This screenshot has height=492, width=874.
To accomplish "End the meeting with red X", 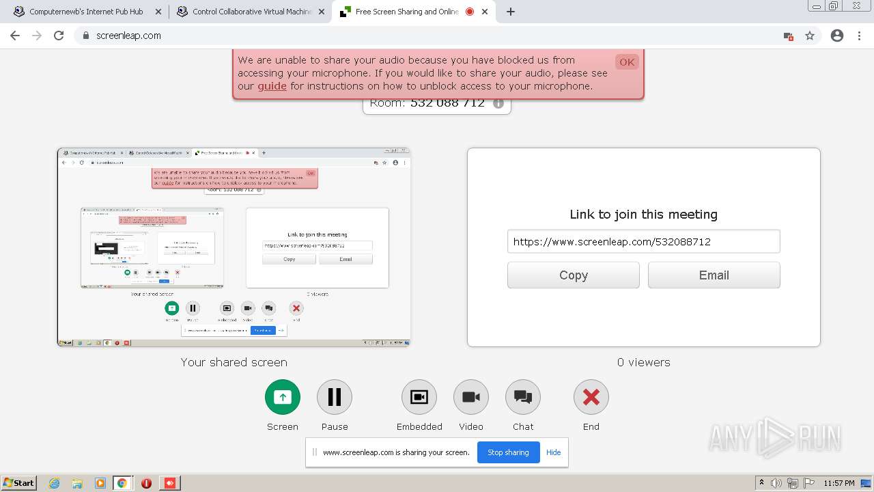I will 591,397.
